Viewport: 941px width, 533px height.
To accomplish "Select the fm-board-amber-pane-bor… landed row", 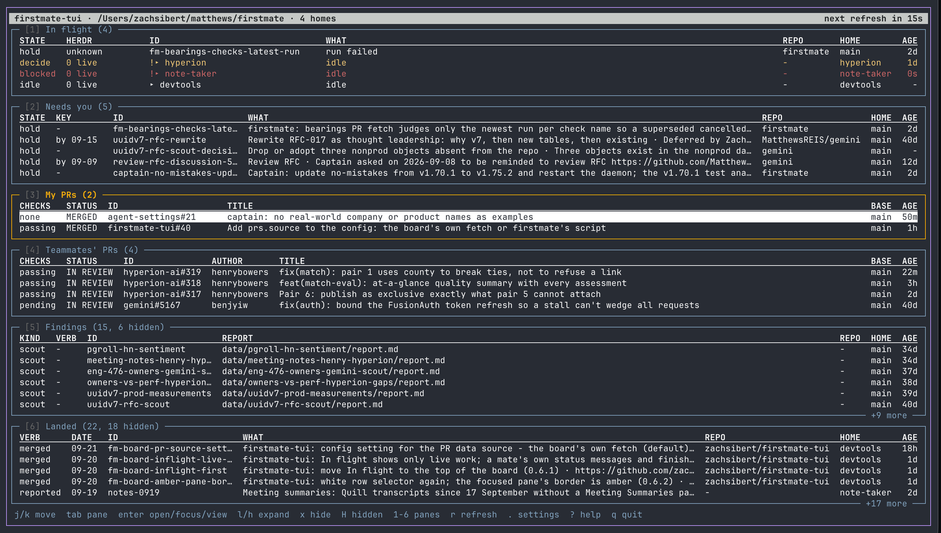I will pyautogui.click(x=468, y=482).
